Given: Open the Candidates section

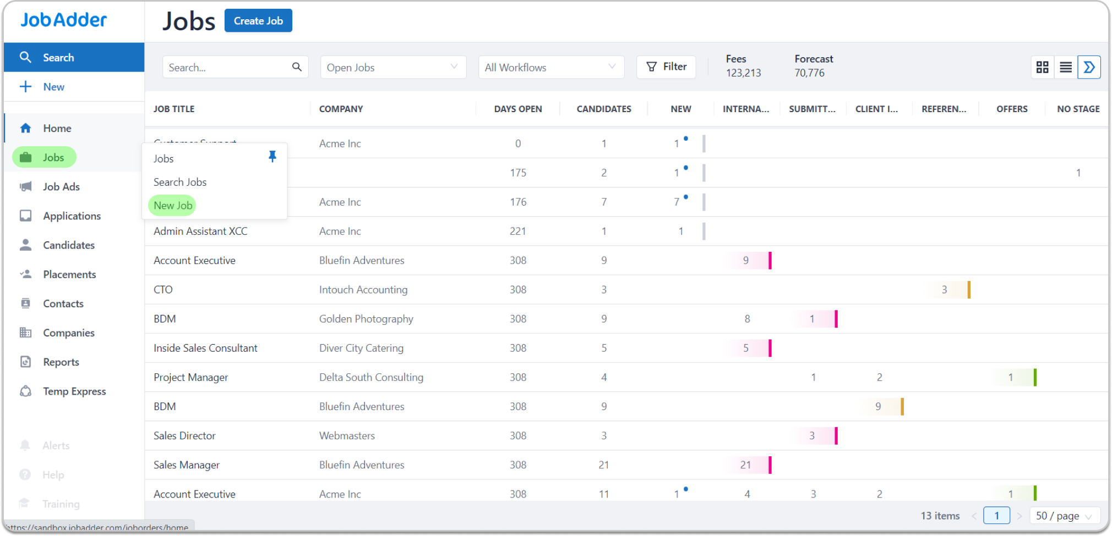Looking at the screenshot, I should 68,245.
